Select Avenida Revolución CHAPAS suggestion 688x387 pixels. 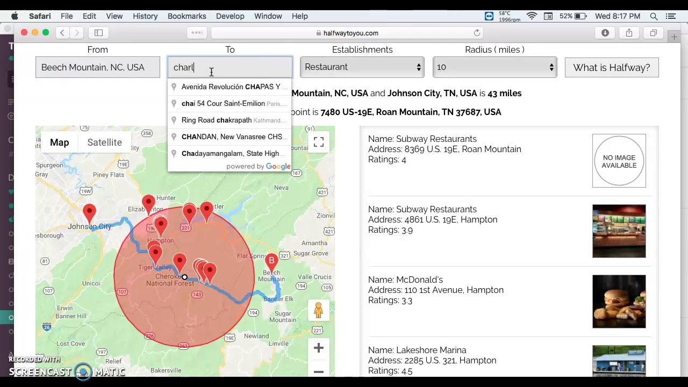[230, 87]
